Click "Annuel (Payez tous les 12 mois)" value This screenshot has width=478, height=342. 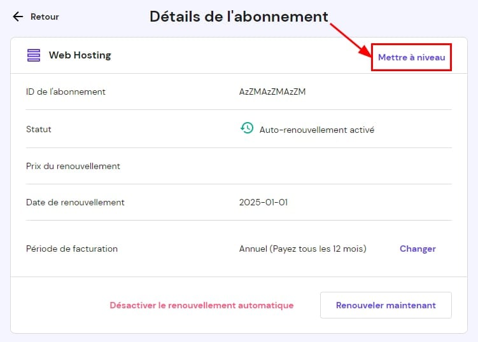[302, 249]
